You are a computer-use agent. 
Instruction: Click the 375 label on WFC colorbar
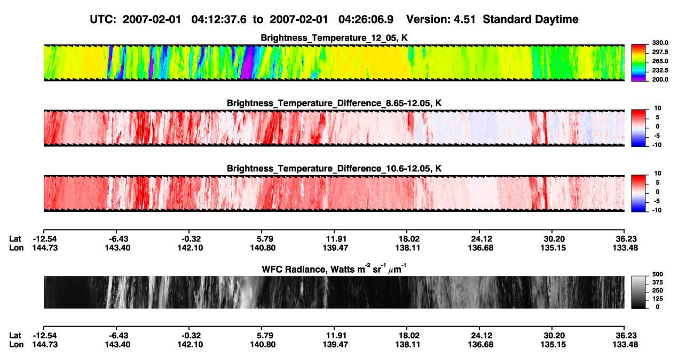[658, 282]
